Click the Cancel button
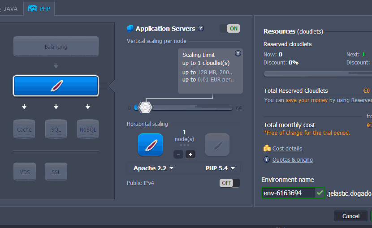Viewport: 372px width, 228px height. tap(350, 216)
